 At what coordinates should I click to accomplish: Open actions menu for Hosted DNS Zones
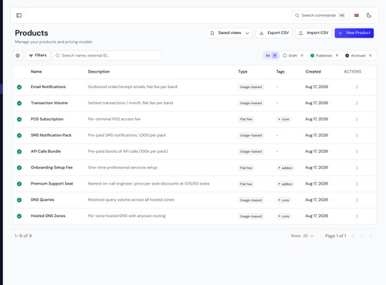(357, 216)
